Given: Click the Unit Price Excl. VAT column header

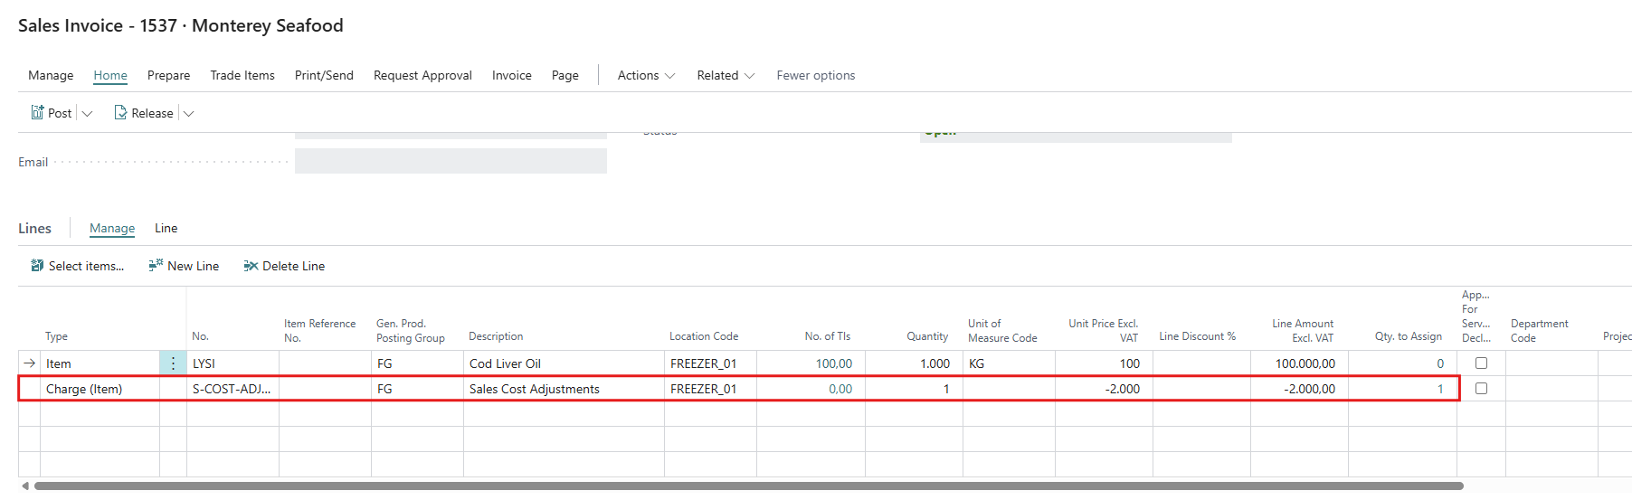Looking at the screenshot, I should coord(1104,330).
